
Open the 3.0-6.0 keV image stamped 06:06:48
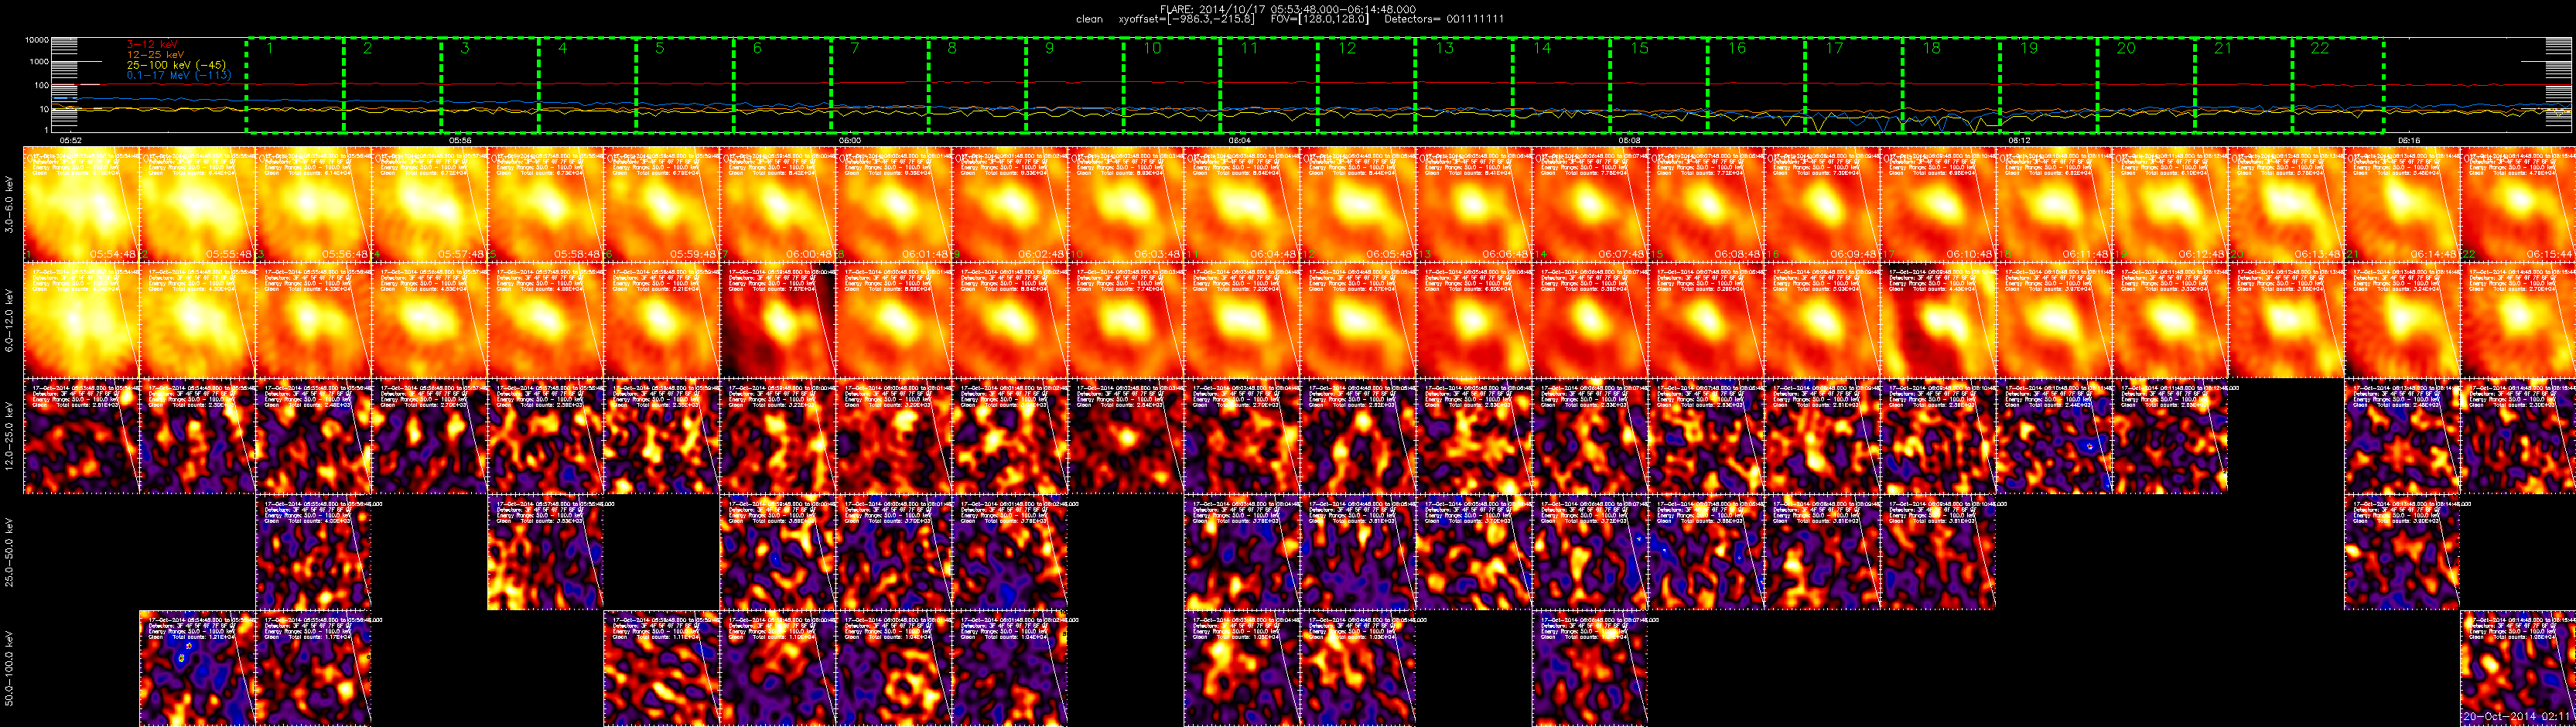1473,204
